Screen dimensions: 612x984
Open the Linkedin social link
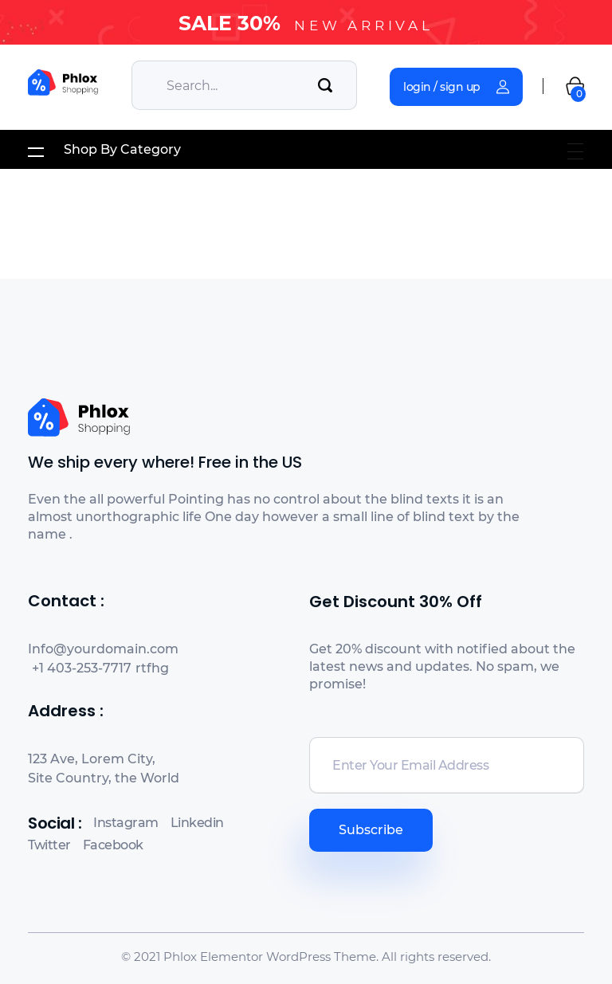point(197,823)
